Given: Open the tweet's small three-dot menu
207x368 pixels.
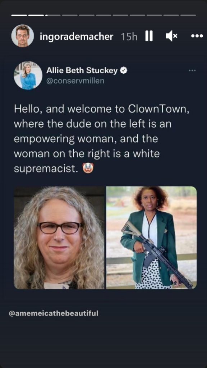Looking at the screenshot, I should click(x=192, y=70).
